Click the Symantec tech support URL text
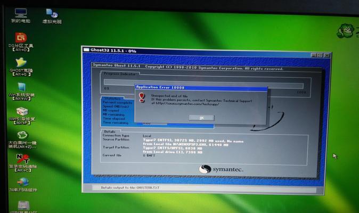This screenshot has width=359, height=213. pos(185,104)
